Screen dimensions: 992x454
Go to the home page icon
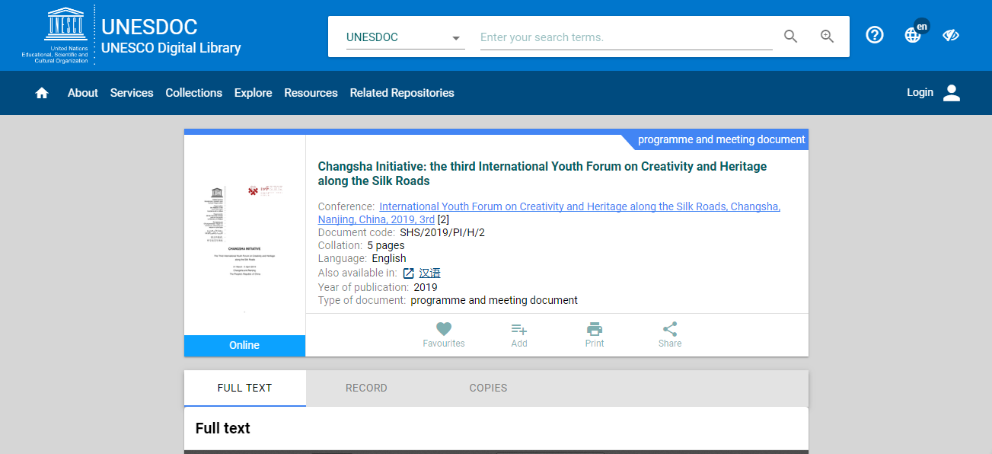tap(42, 93)
